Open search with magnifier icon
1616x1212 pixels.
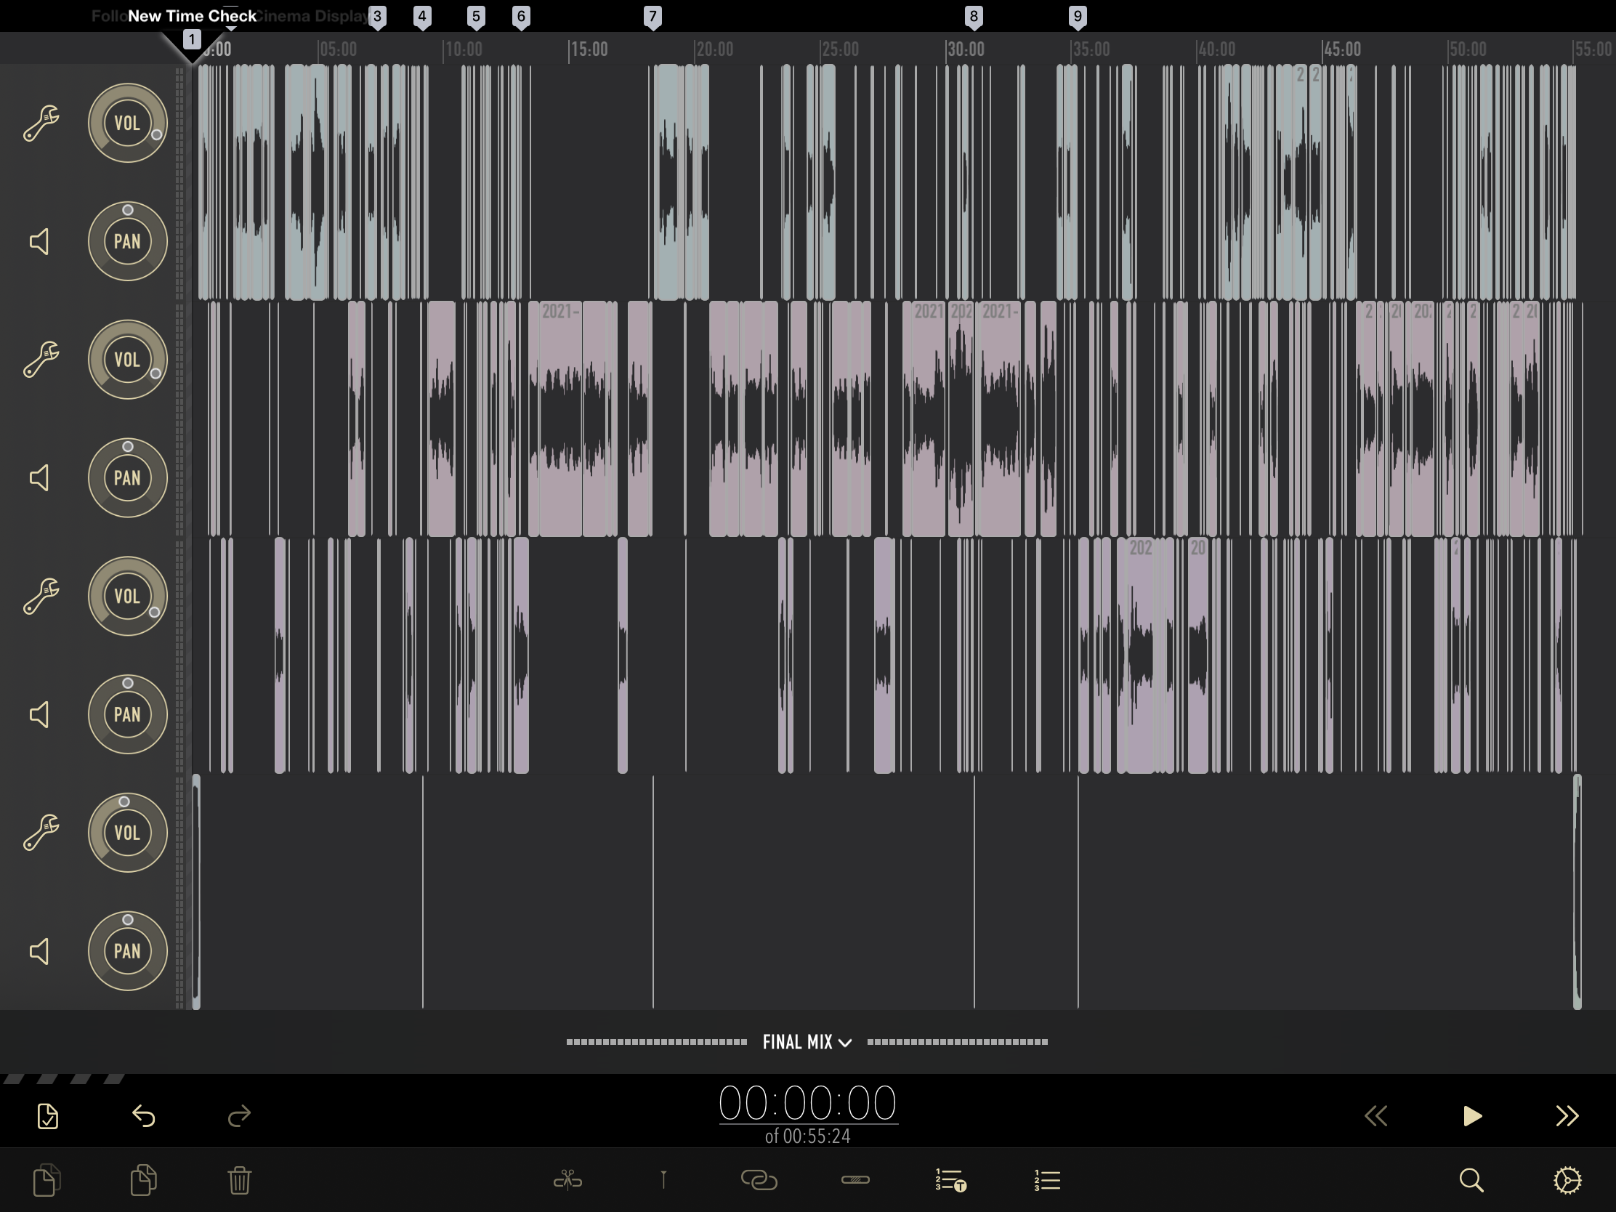[1471, 1181]
